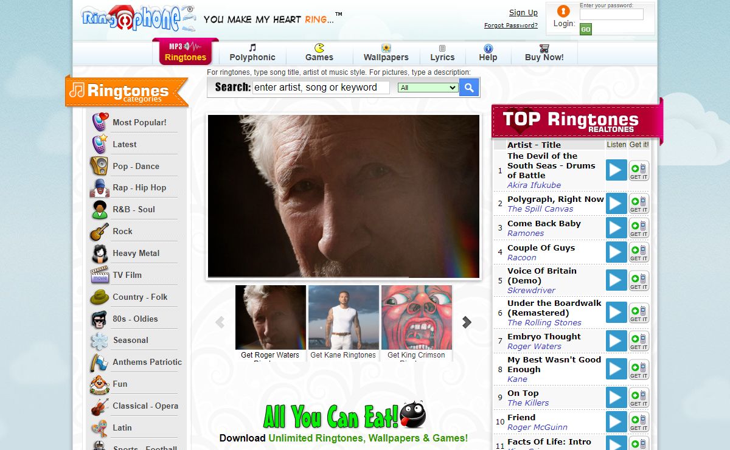Click the Forgot Password? link
The width and height of the screenshot is (730, 450).
511,26
